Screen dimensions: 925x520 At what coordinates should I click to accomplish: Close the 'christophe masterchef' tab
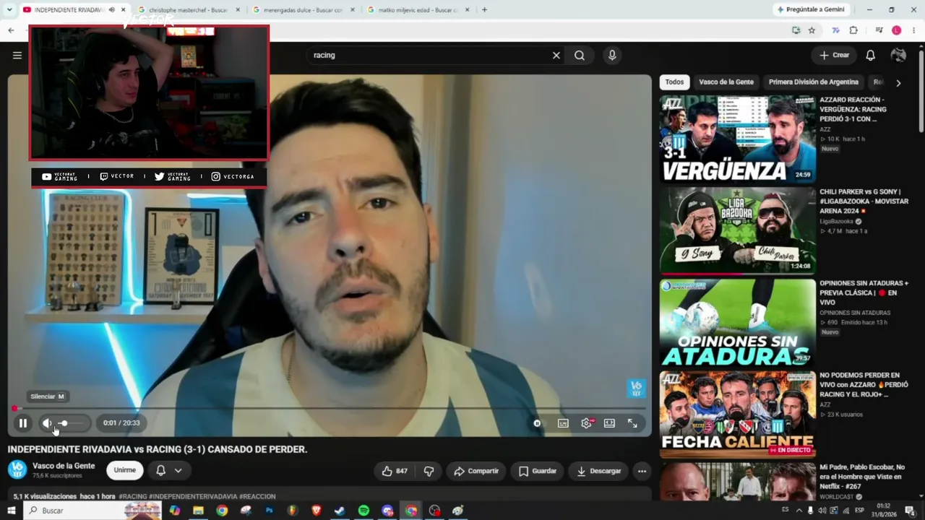(238, 10)
